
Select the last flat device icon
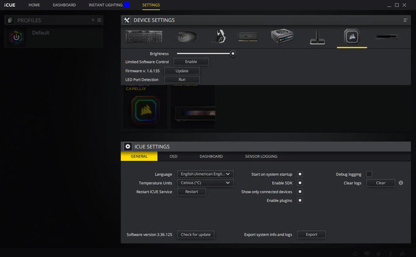click(387, 37)
